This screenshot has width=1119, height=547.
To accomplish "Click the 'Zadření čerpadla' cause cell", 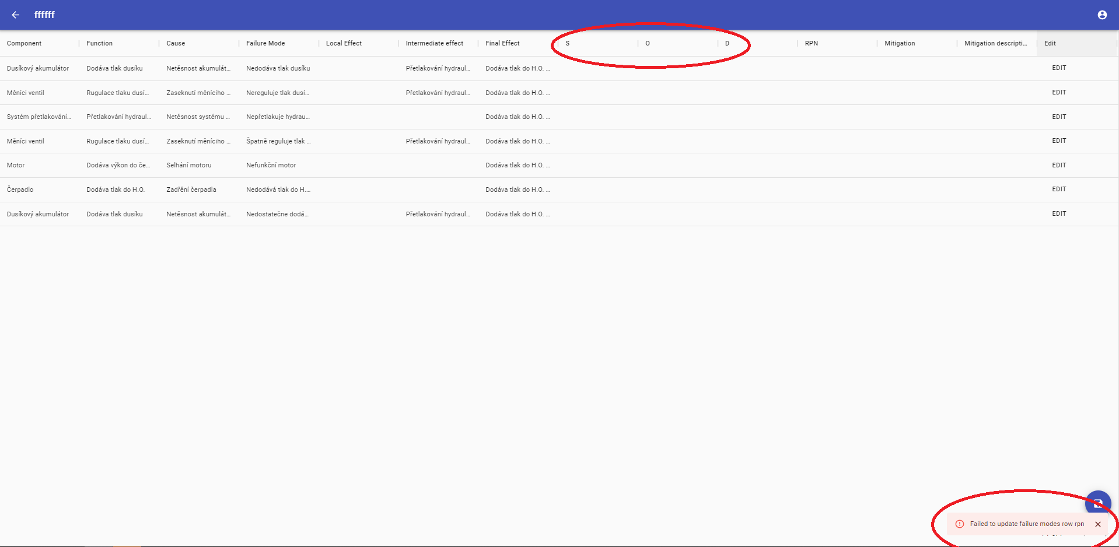I will coord(191,190).
